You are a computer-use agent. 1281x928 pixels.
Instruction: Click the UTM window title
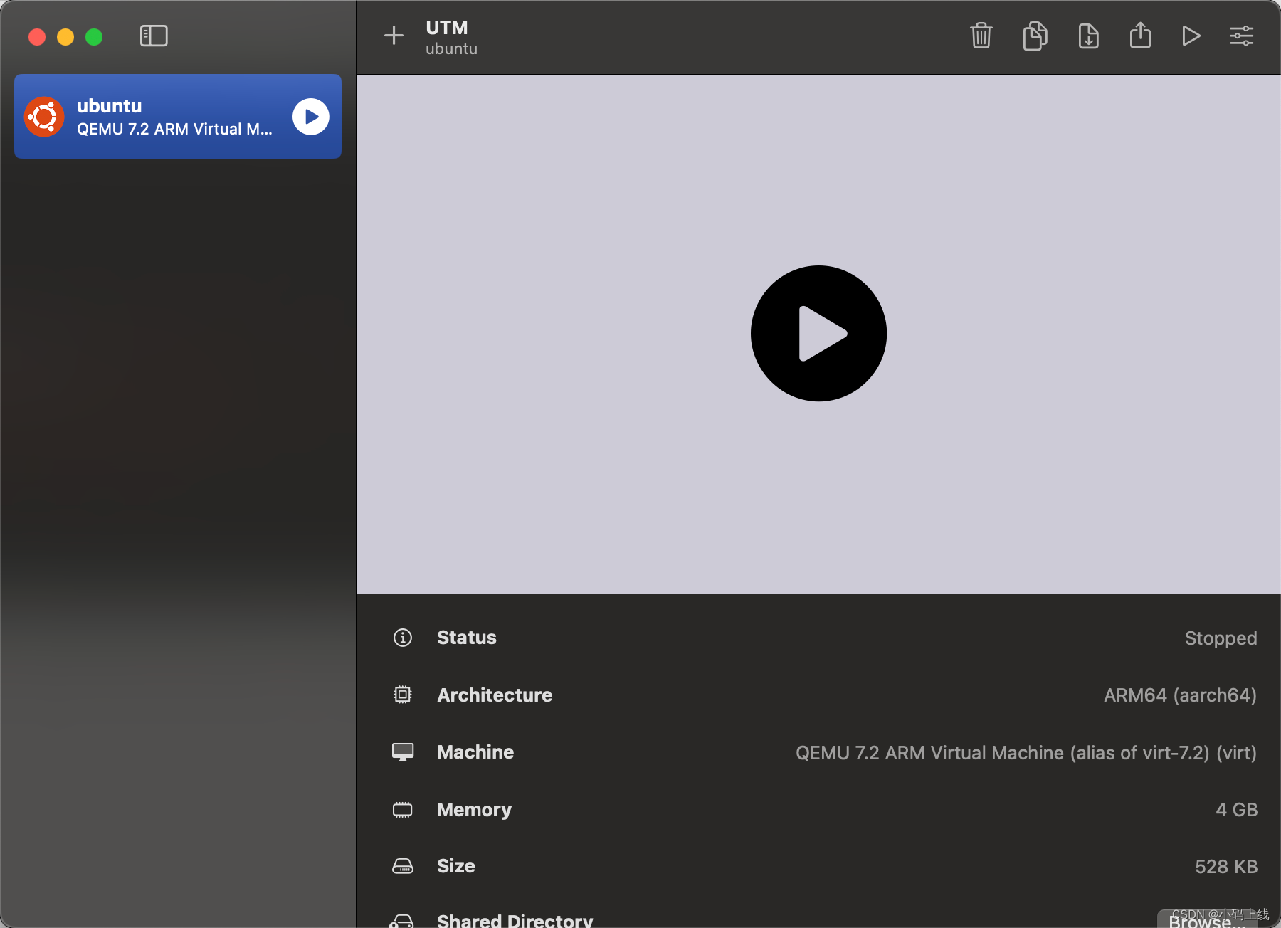[447, 28]
